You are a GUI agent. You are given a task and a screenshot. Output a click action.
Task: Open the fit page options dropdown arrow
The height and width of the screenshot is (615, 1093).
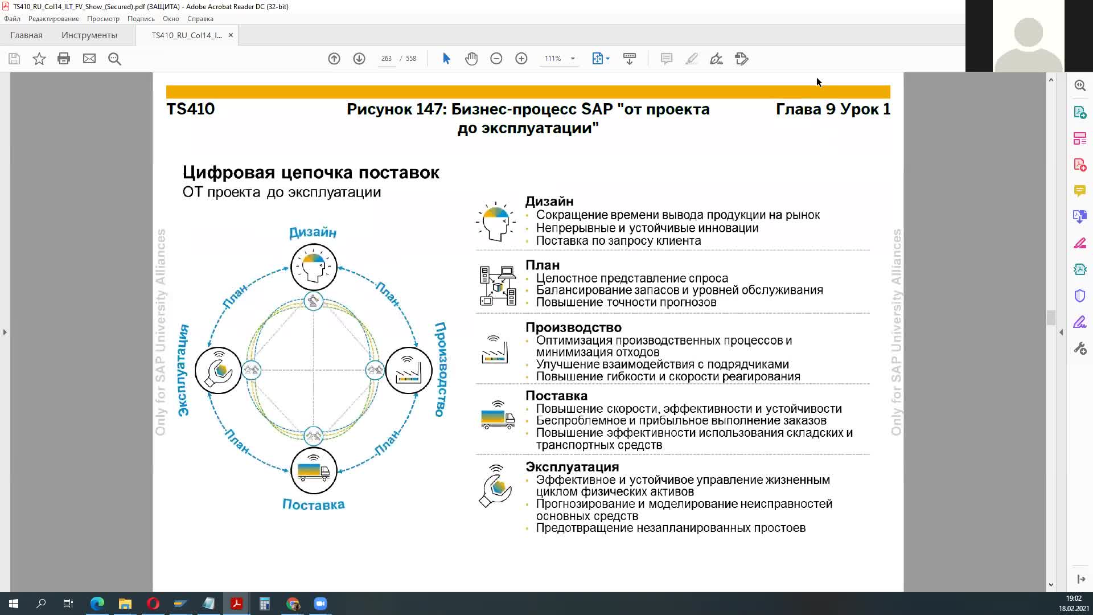coord(608,59)
